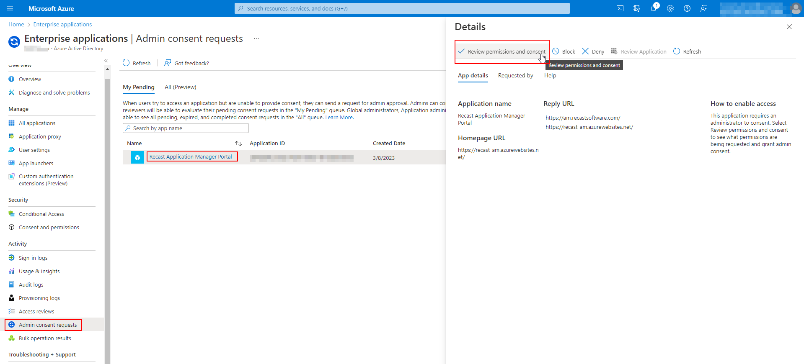Open User settings
This screenshot has height=364, width=804.
[34, 150]
